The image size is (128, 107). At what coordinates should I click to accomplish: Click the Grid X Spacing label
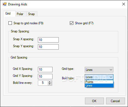click(x=23, y=69)
